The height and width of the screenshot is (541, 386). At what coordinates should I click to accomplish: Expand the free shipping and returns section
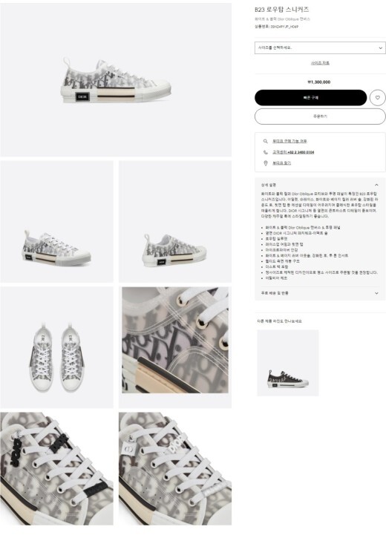click(x=320, y=293)
